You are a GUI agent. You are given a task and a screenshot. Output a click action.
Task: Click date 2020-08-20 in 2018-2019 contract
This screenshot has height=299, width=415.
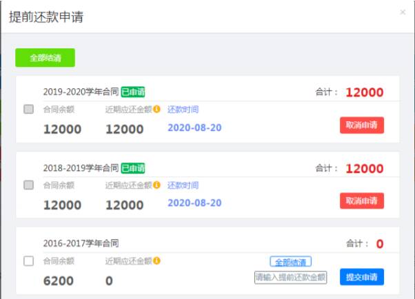pos(194,203)
